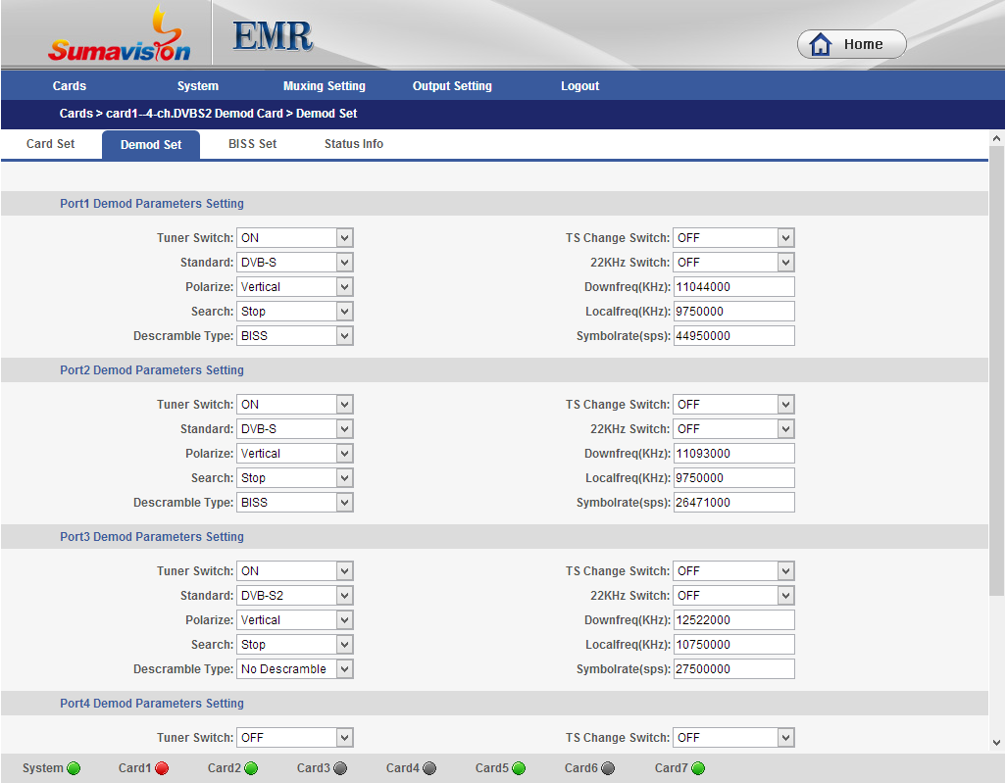Click the red Card1 status indicator
1006x783 pixels.
(x=162, y=768)
